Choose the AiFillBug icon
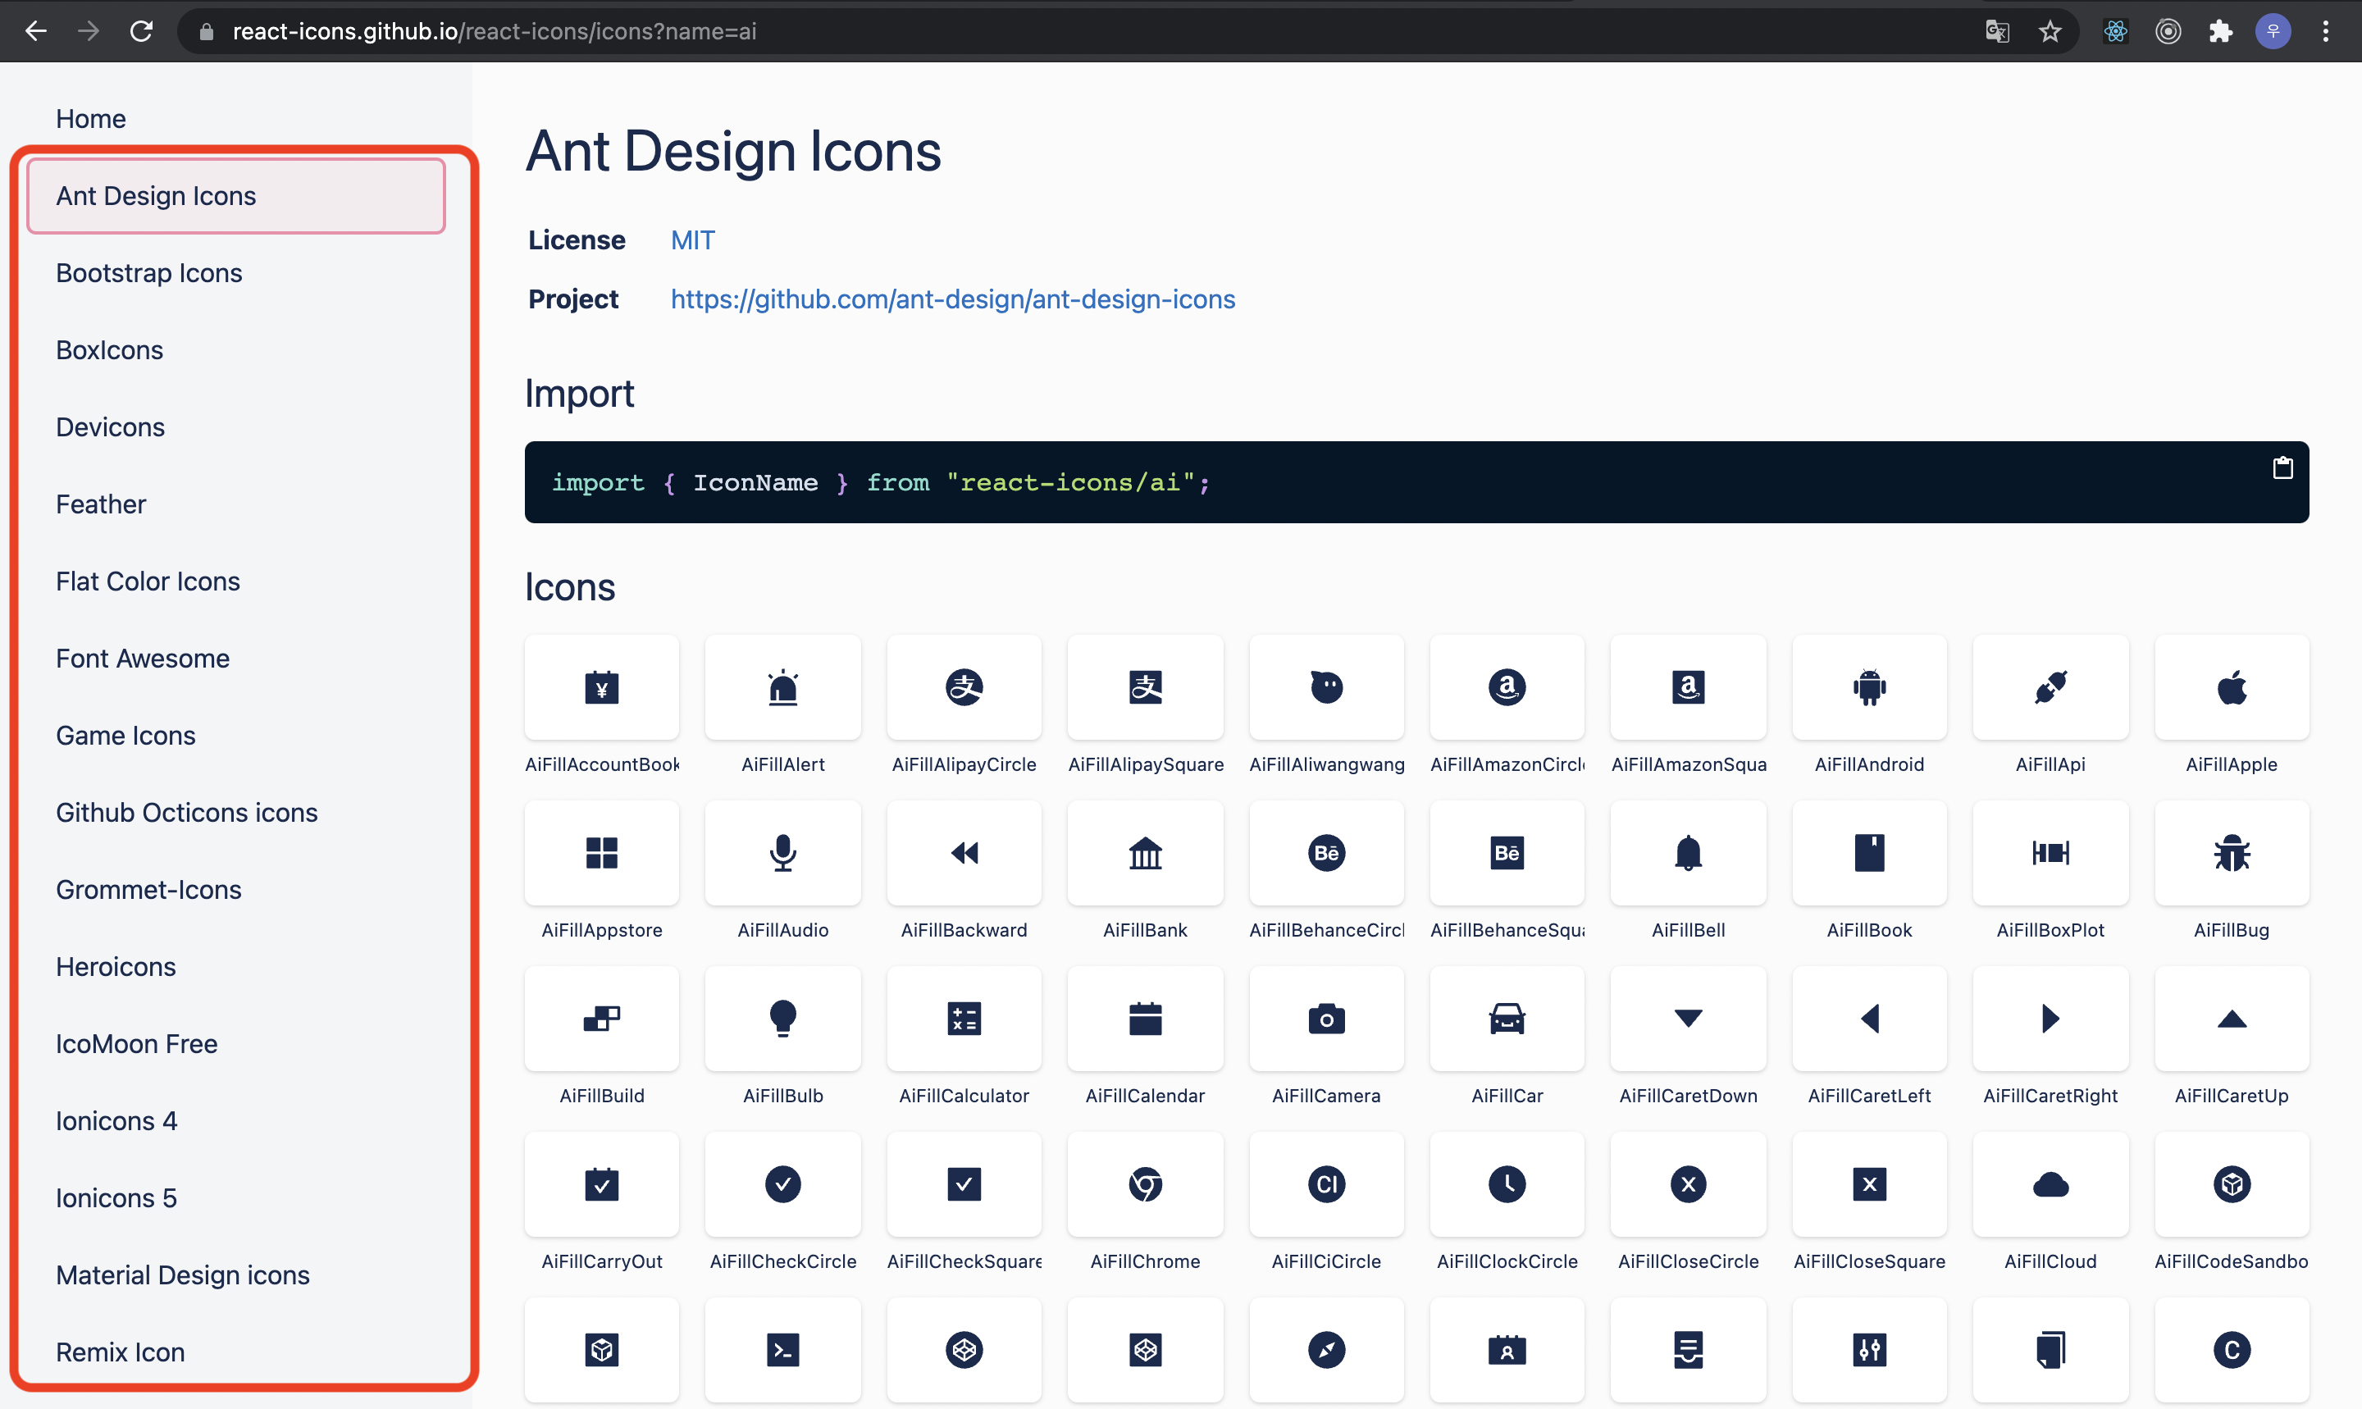 [x=2231, y=853]
